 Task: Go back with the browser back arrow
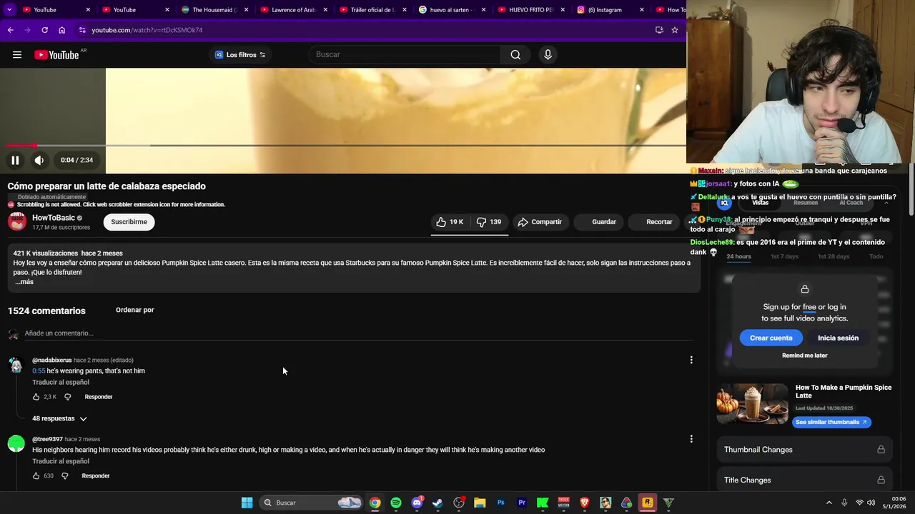click(x=10, y=30)
